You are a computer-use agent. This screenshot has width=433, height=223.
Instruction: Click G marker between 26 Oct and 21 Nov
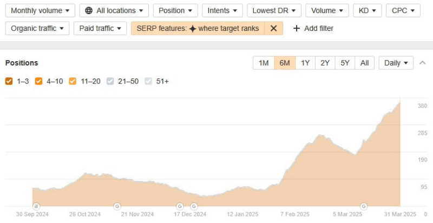click(x=117, y=206)
